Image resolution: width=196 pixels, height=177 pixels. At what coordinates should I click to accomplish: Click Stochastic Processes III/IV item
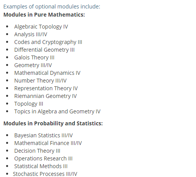[x=45, y=174]
